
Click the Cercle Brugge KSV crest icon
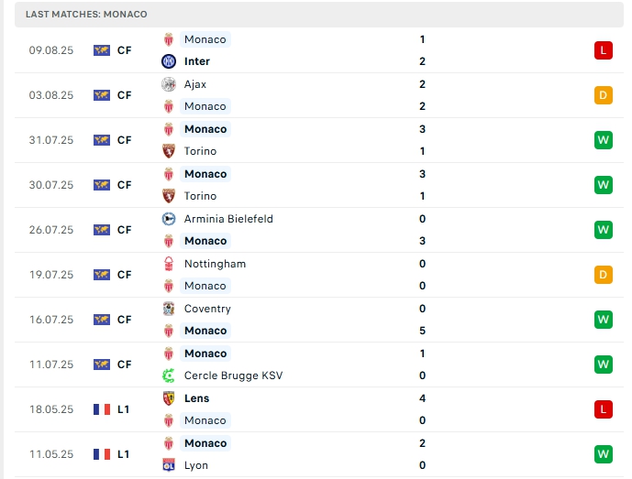coord(168,376)
